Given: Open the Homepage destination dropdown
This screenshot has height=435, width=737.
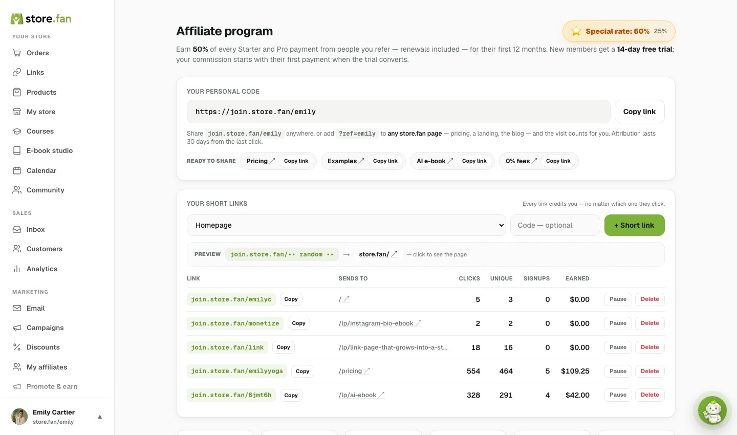Looking at the screenshot, I should point(346,225).
